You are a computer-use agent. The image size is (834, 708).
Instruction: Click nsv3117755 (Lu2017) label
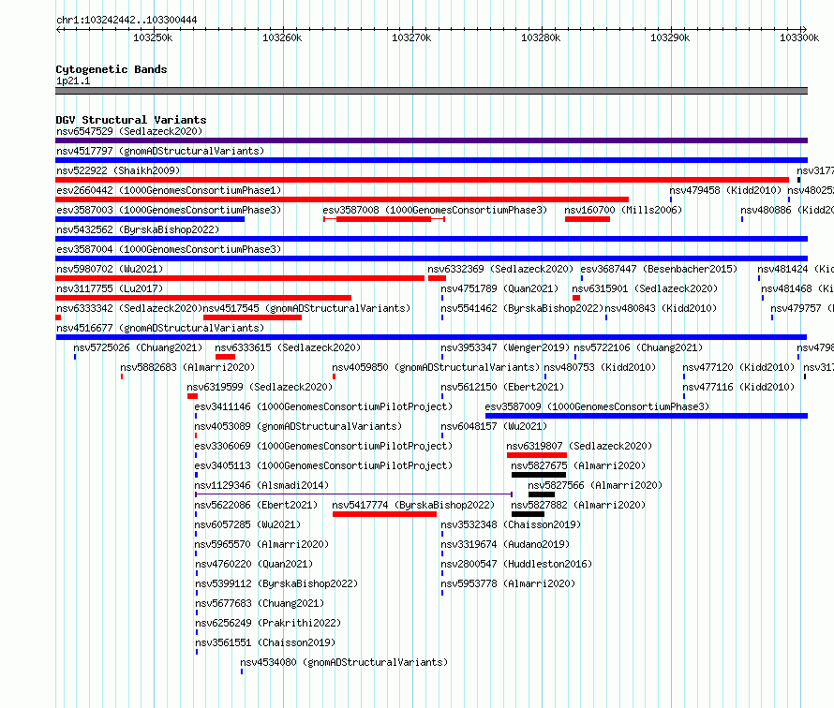coord(110,288)
